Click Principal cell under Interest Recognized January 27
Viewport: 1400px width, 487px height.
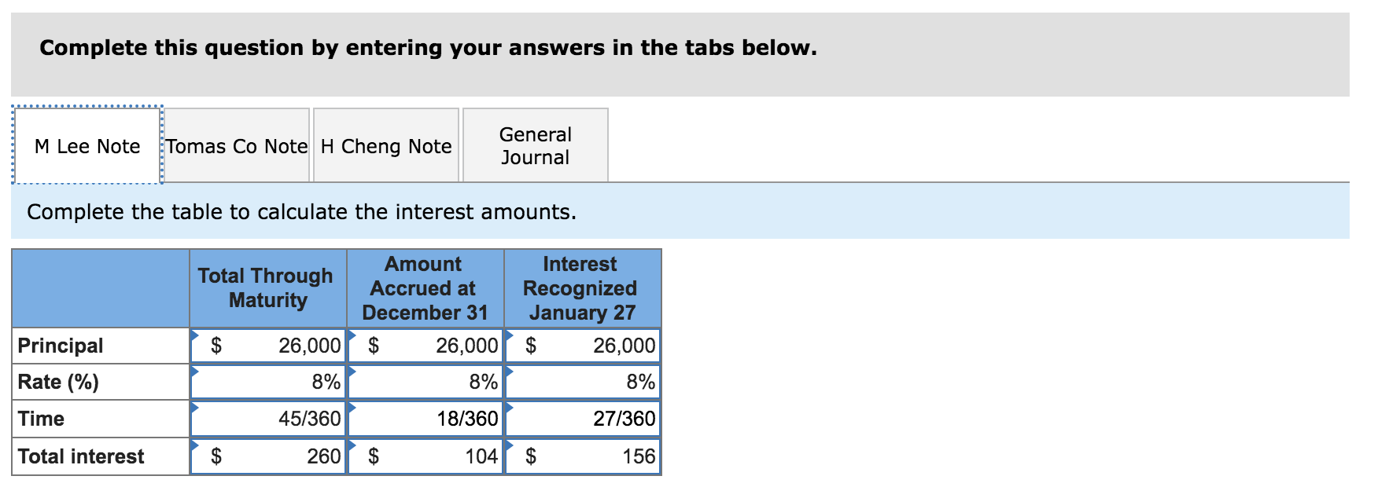[x=583, y=346]
